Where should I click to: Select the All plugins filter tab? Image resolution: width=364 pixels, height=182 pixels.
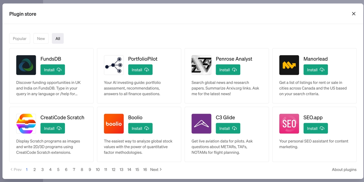58,39
